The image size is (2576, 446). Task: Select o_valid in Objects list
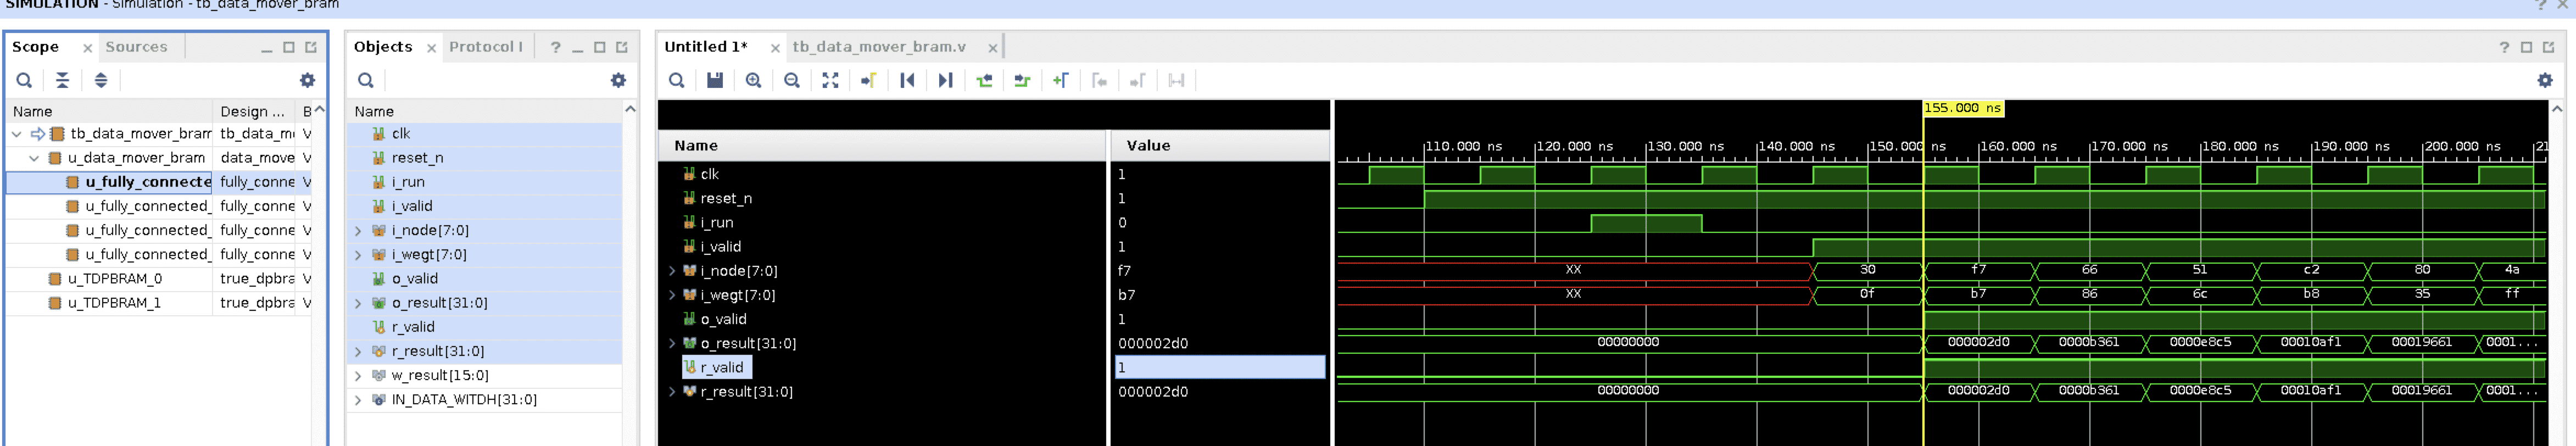414,279
